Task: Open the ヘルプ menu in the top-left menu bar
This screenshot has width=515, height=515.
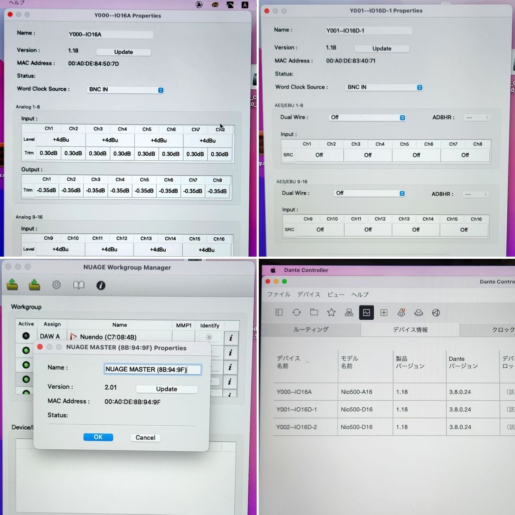Action: (17, 3)
